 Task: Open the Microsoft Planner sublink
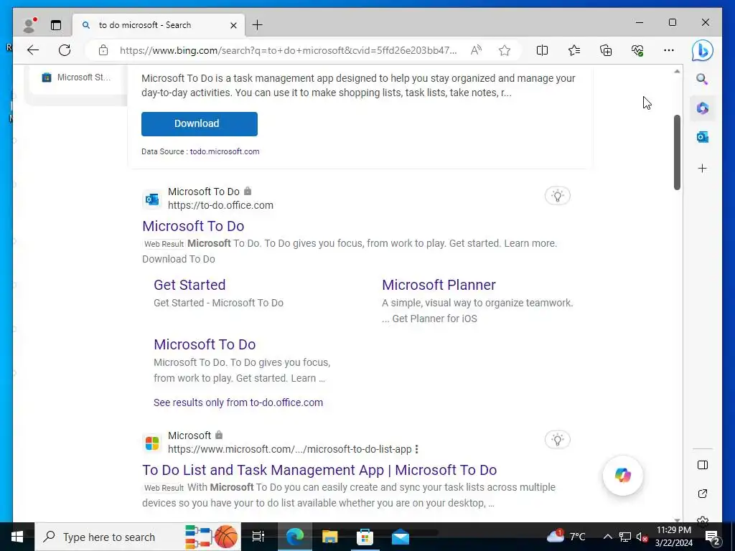pyautogui.click(x=439, y=285)
